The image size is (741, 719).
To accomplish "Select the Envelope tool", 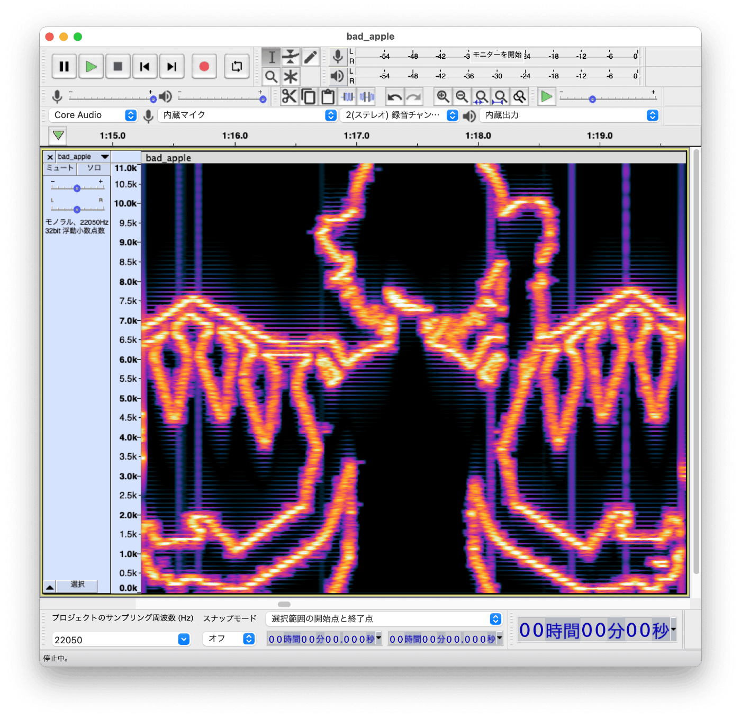I will point(291,57).
